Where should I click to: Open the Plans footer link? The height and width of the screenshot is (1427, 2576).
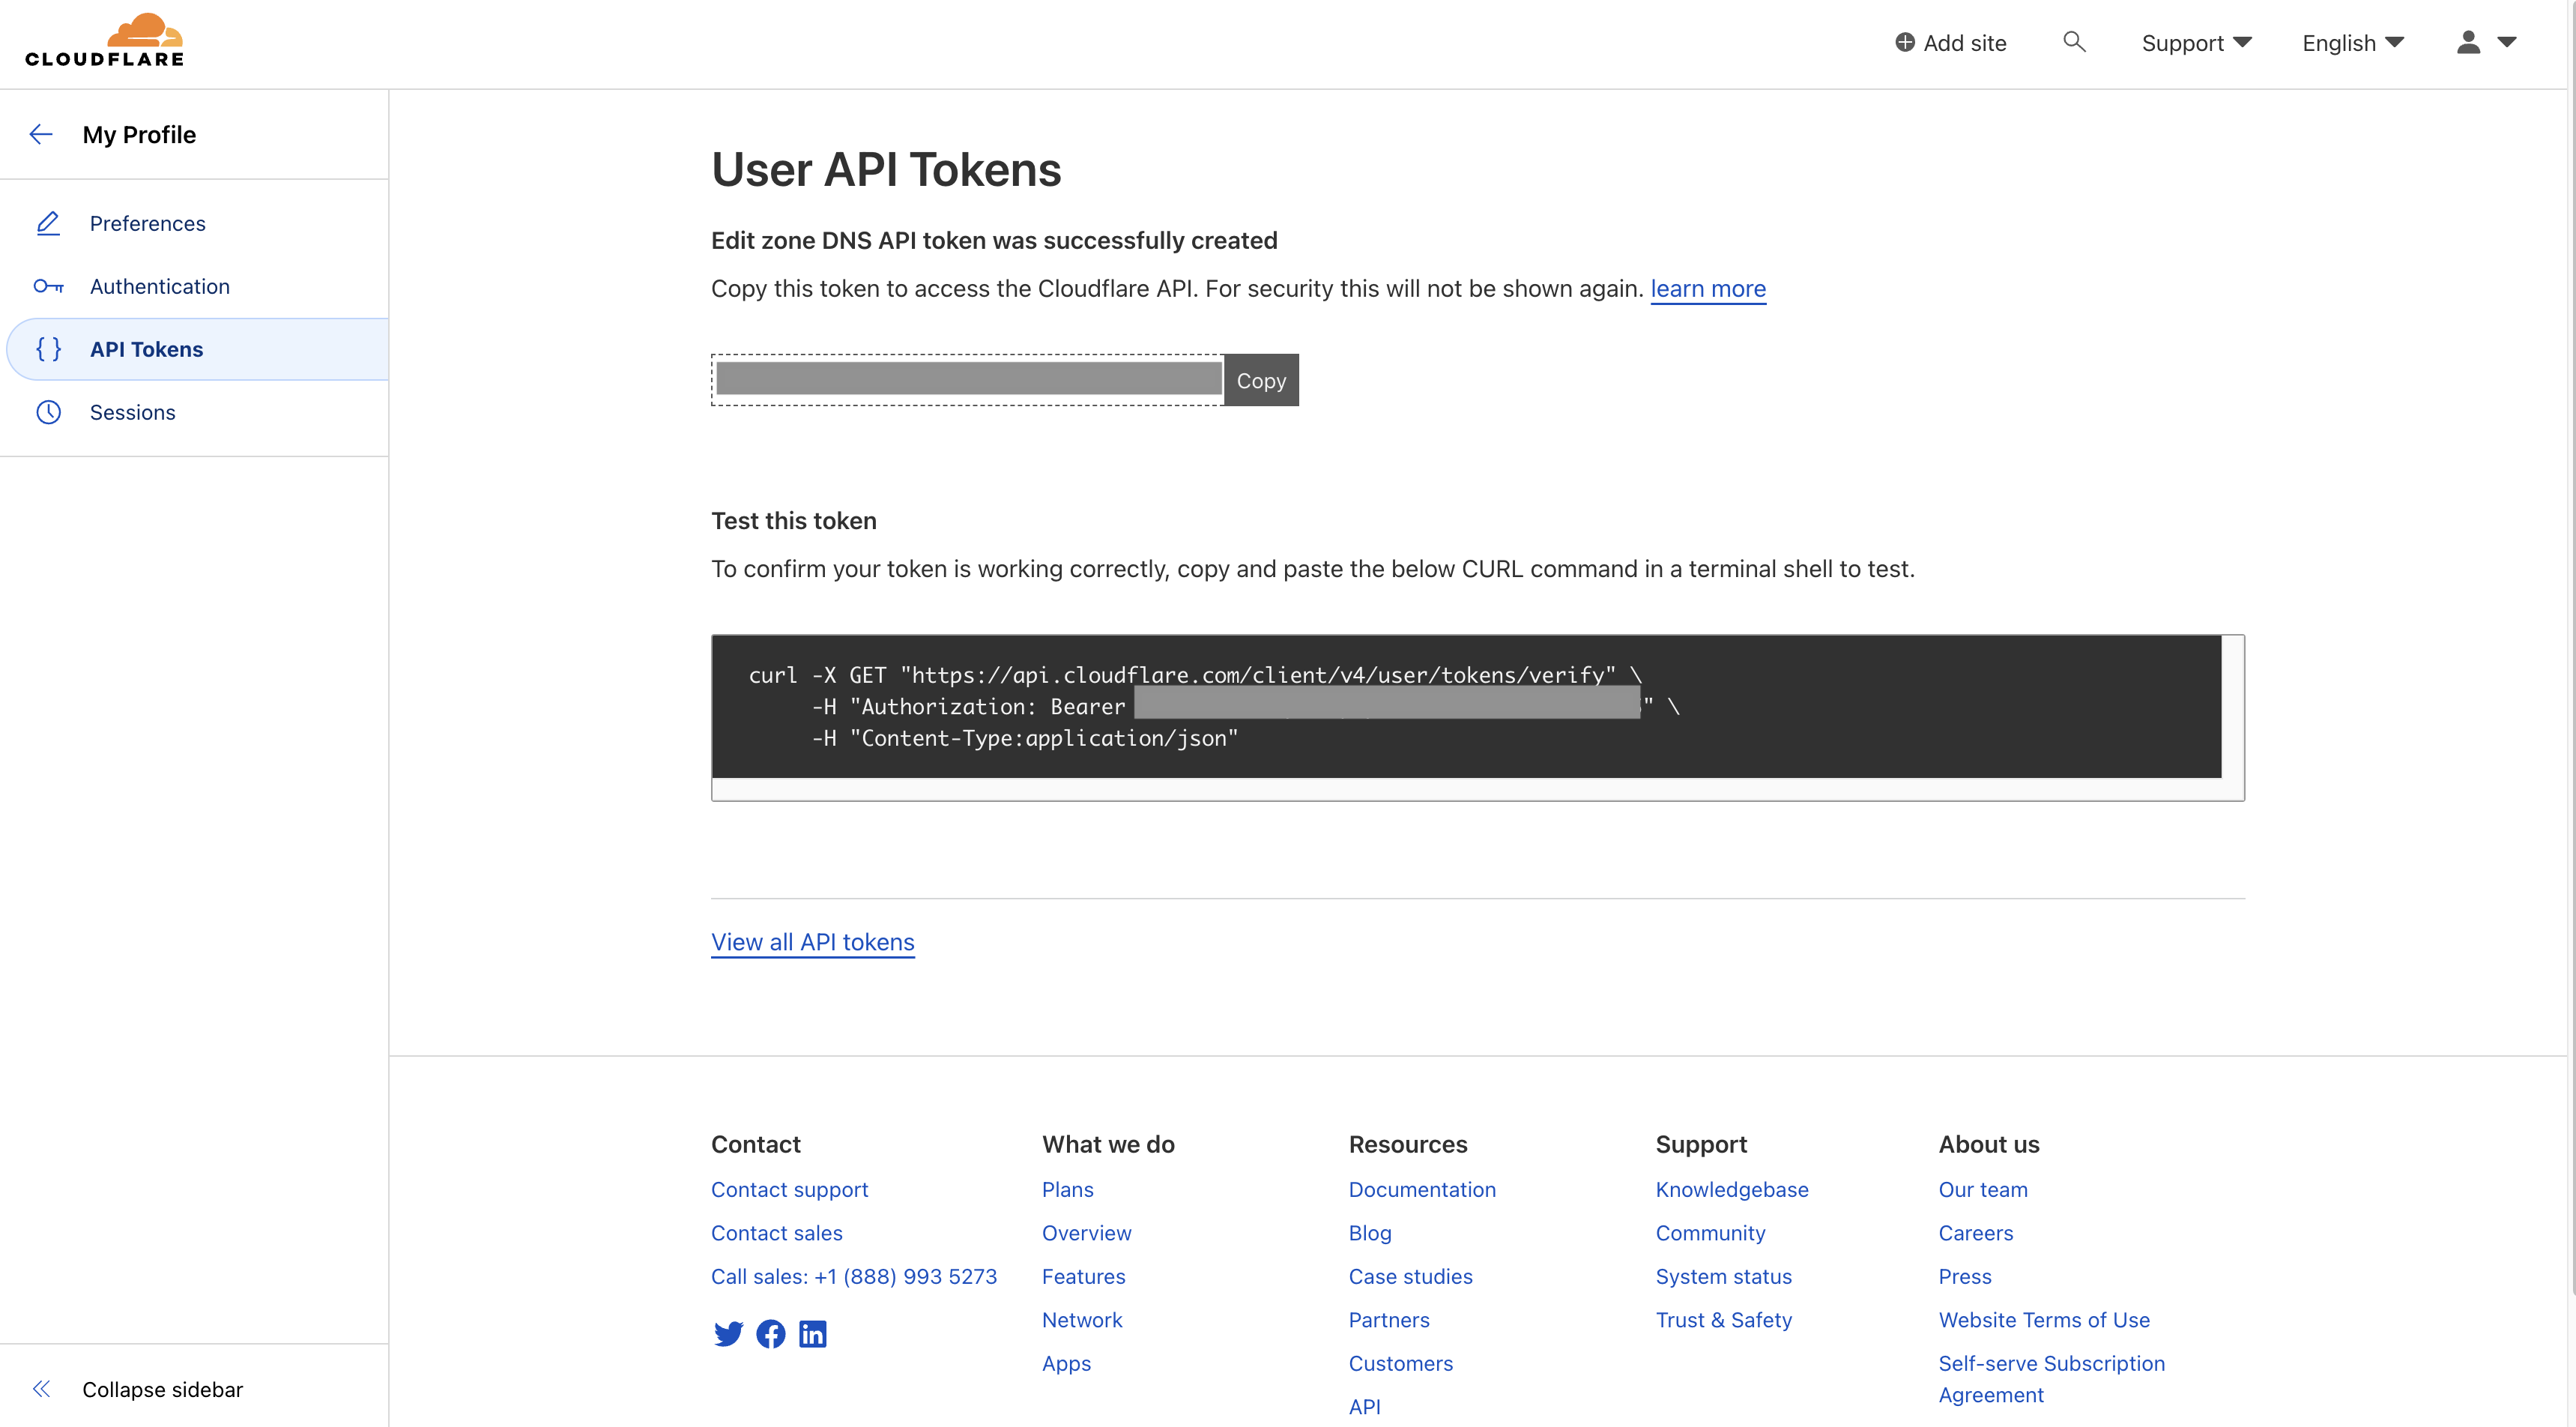click(x=1067, y=1190)
